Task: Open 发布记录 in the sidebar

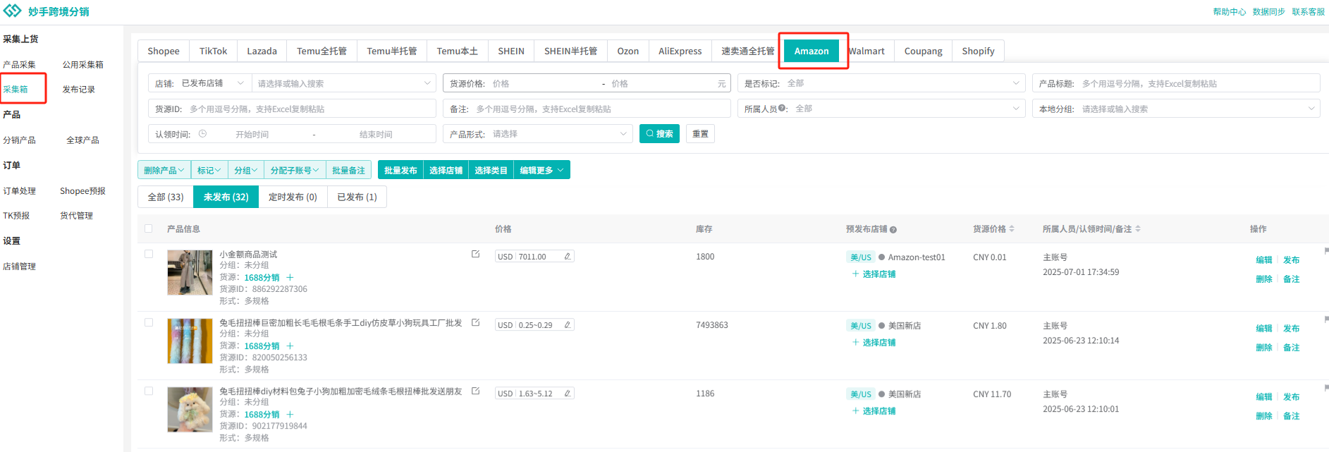Action: pos(78,90)
